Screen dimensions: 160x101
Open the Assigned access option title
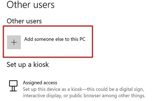tap(40, 83)
